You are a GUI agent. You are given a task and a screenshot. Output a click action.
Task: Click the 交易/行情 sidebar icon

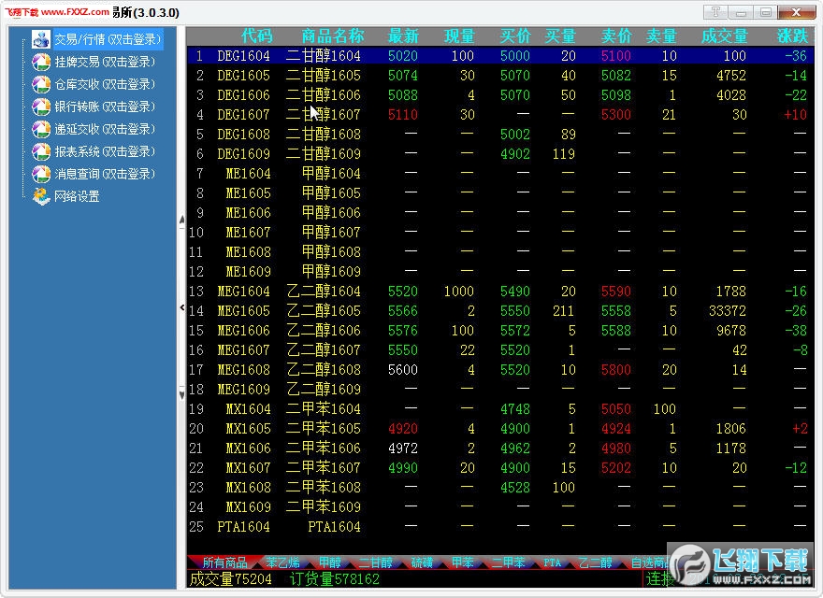tap(41, 39)
